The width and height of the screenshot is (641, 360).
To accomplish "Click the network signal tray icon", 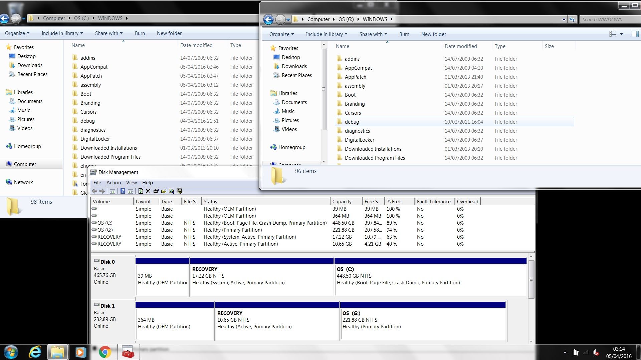I will click(586, 352).
